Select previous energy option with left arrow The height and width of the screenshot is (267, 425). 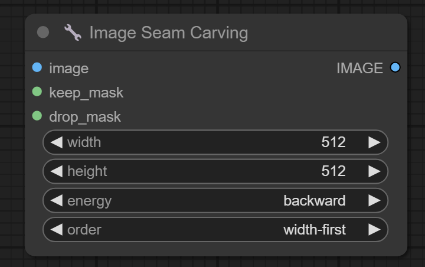coord(57,201)
